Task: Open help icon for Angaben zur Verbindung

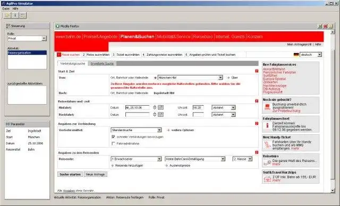Action: point(257,124)
